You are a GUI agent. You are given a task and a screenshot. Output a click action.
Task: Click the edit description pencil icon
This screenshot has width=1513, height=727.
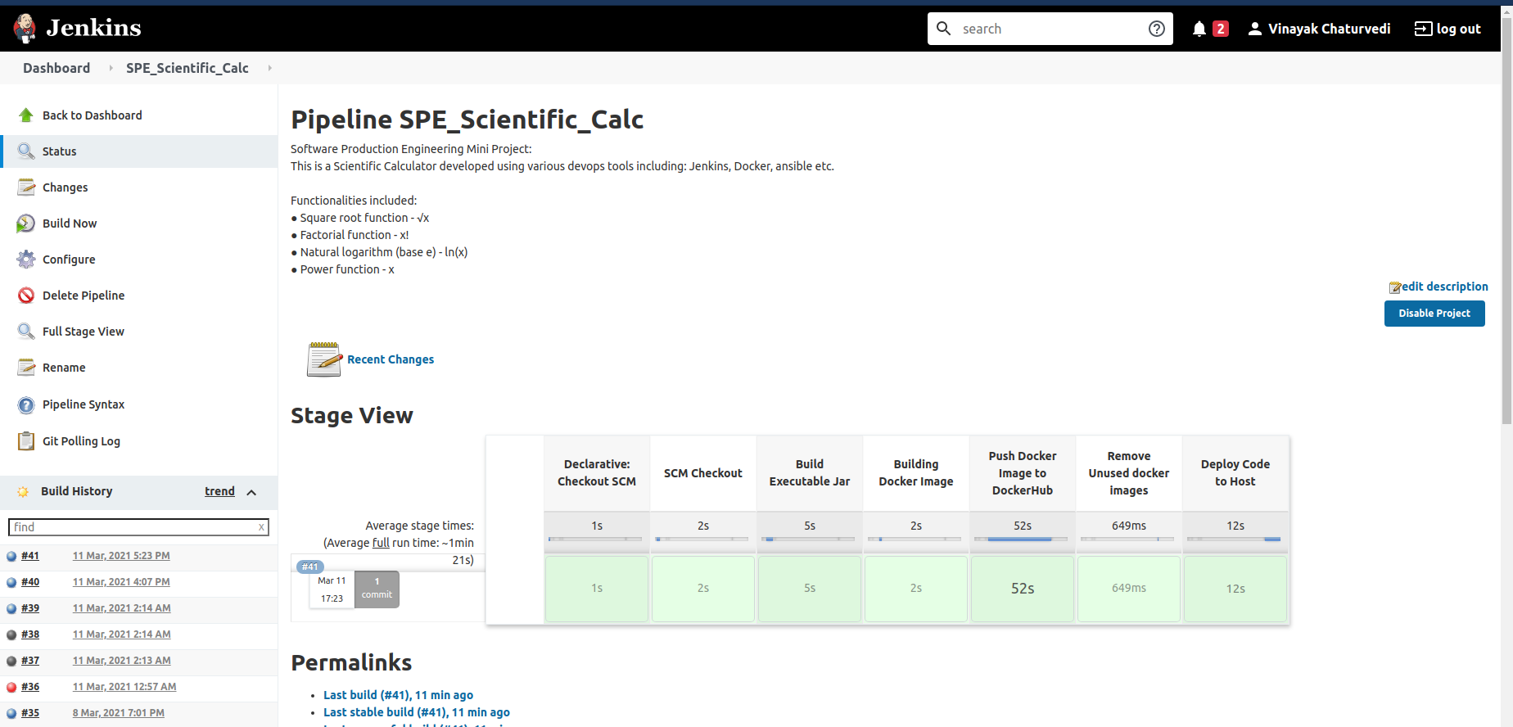tap(1395, 287)
